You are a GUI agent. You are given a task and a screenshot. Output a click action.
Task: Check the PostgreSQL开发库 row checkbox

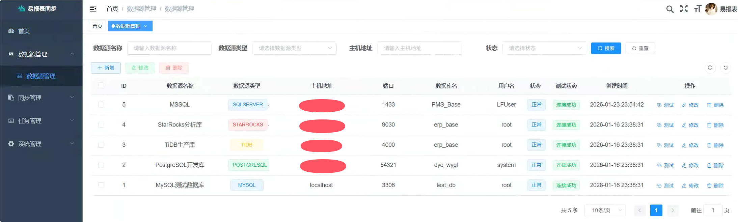[x=101, y=165]
